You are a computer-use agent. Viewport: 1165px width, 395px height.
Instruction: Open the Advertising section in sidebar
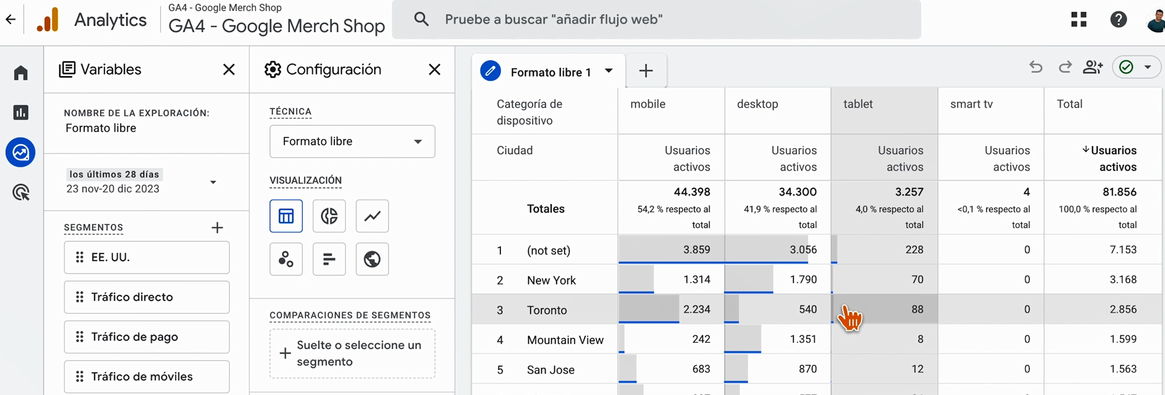tap(21, 193)
